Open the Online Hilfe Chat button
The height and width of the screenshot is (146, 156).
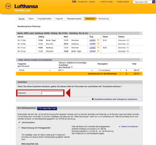47,108
